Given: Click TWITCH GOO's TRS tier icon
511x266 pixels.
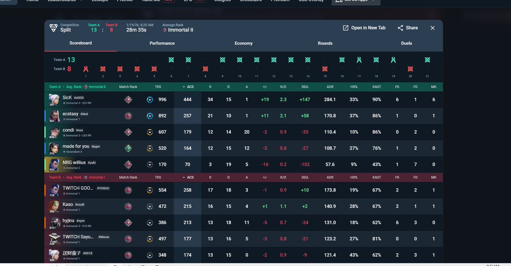Looking at the screenshot, I should click(150, 190).
